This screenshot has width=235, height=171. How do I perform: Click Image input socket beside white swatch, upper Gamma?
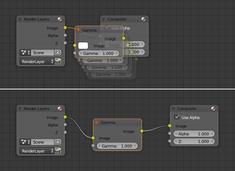[x=75, y=45]
